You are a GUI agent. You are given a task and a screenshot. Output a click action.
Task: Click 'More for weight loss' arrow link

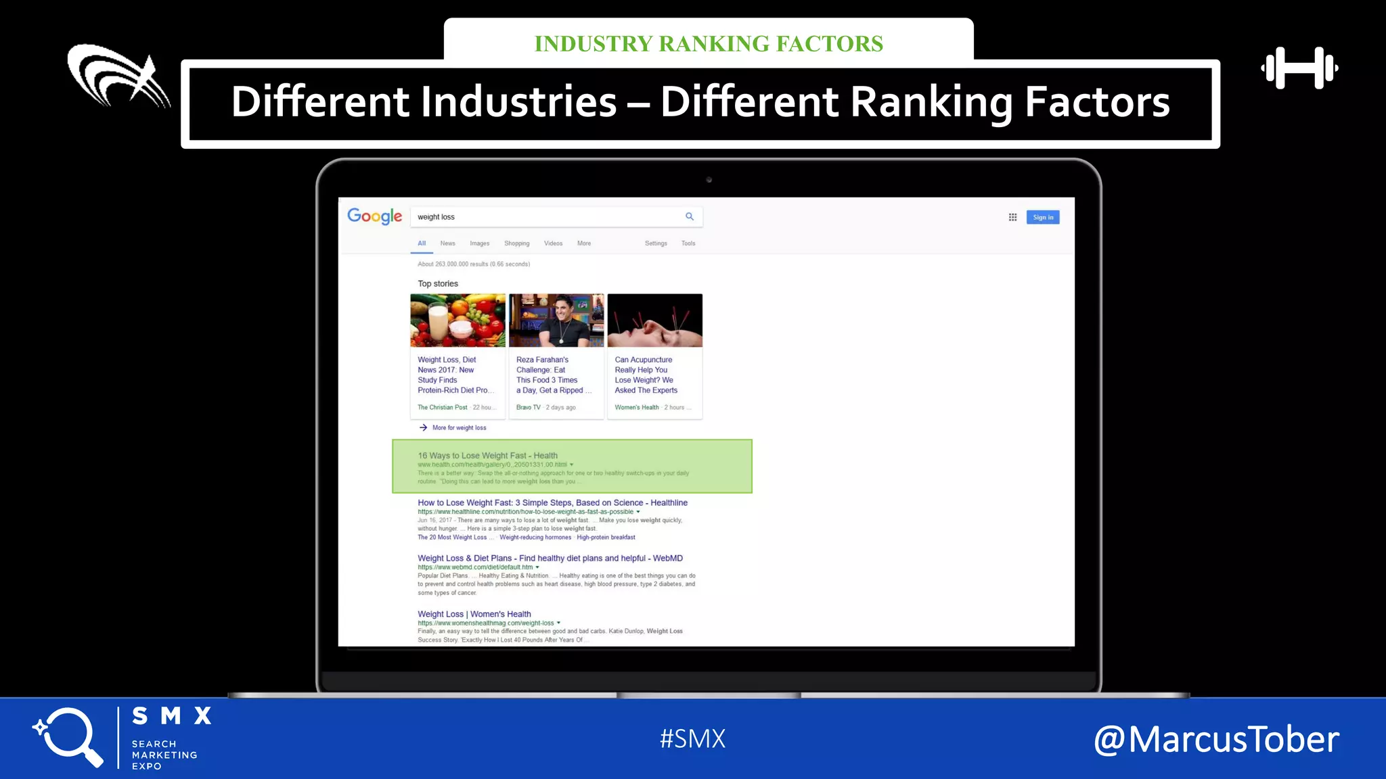[453, 427]
